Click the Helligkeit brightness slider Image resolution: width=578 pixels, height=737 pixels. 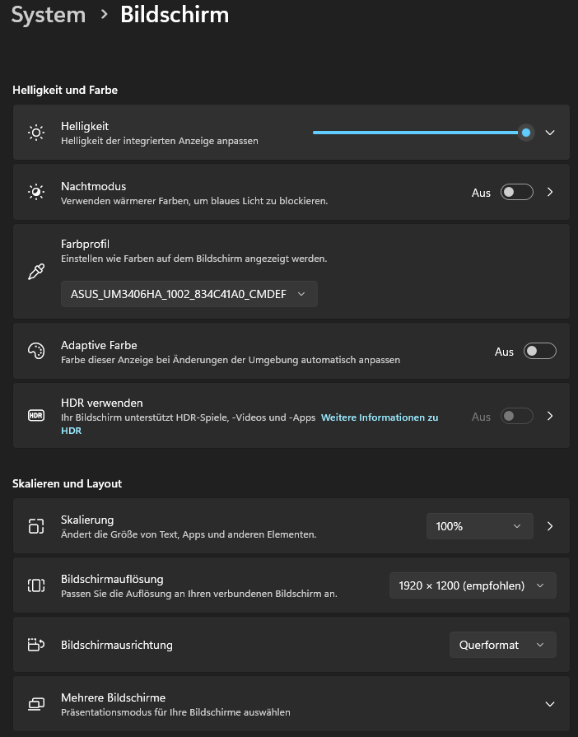coord(418,133)
